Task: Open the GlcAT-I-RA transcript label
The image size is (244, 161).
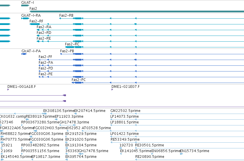Action: point(31,15)
